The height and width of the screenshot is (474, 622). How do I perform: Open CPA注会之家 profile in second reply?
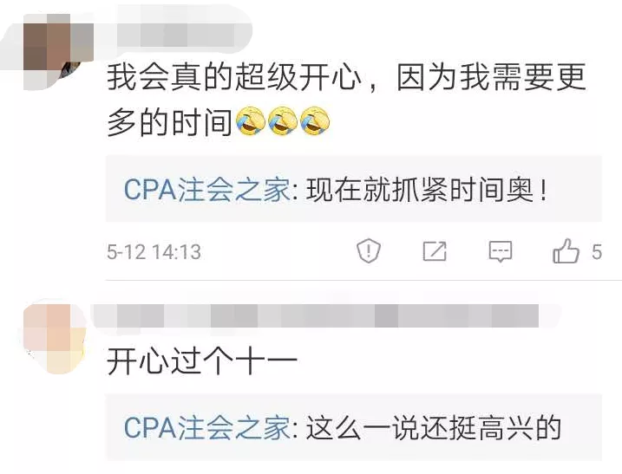coord(206,427)
